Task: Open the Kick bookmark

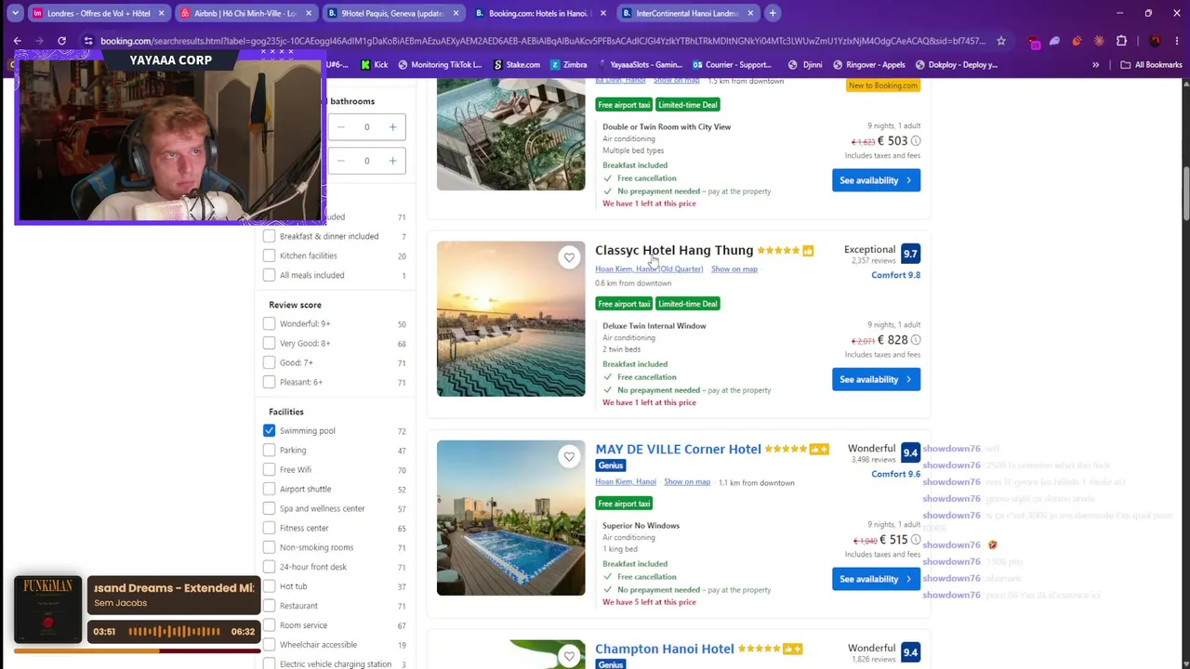Action: coord(375,65)
